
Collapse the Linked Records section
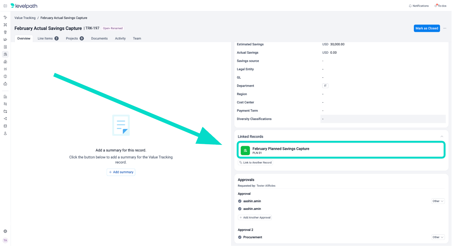(x=442, y=136)
